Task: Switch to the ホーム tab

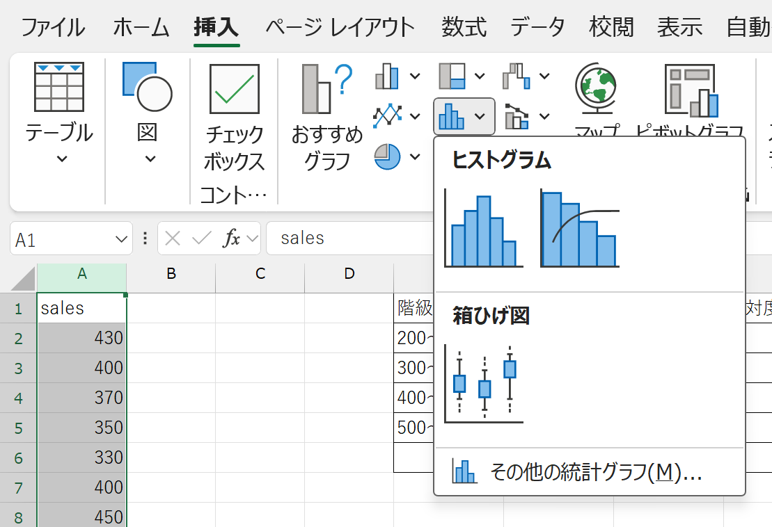Action: pos(141,28)
